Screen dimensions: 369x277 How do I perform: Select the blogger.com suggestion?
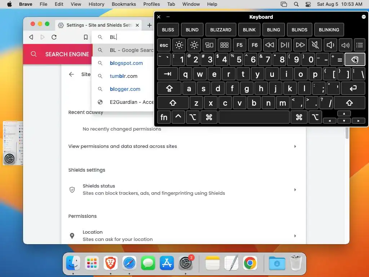tap(123, 89)
